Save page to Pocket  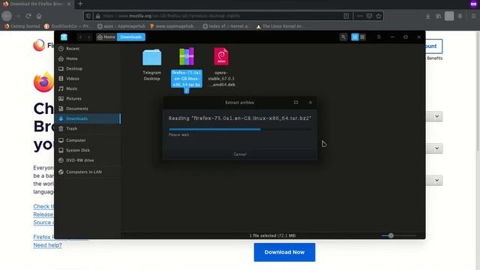tap(369, 16)
